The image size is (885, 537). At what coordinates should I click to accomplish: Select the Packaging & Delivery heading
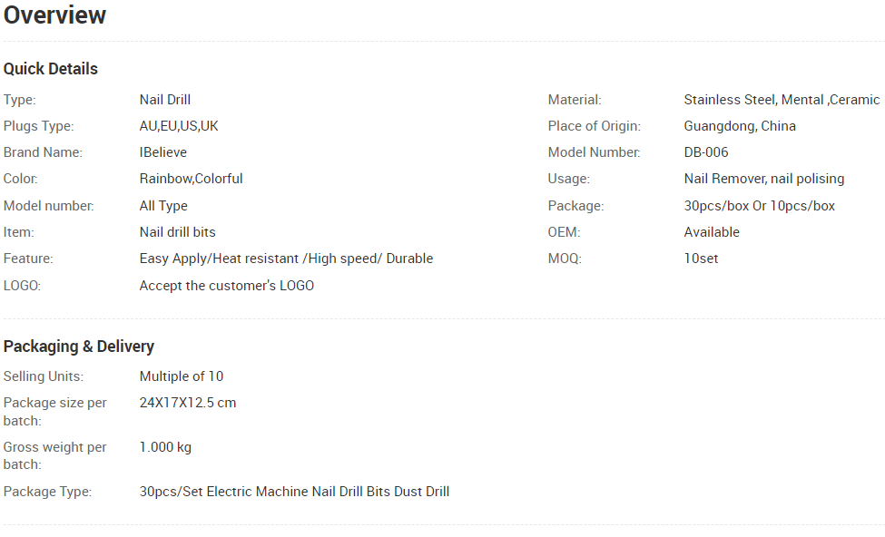point(79,346)
